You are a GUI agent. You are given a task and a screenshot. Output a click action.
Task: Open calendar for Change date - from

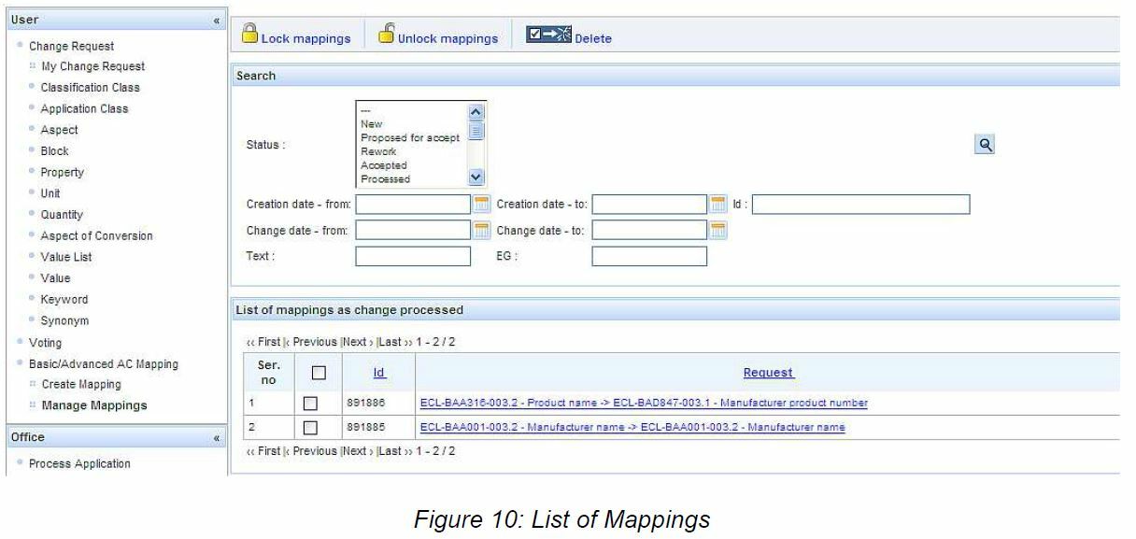pyautogui.click(x=482, y=231)
